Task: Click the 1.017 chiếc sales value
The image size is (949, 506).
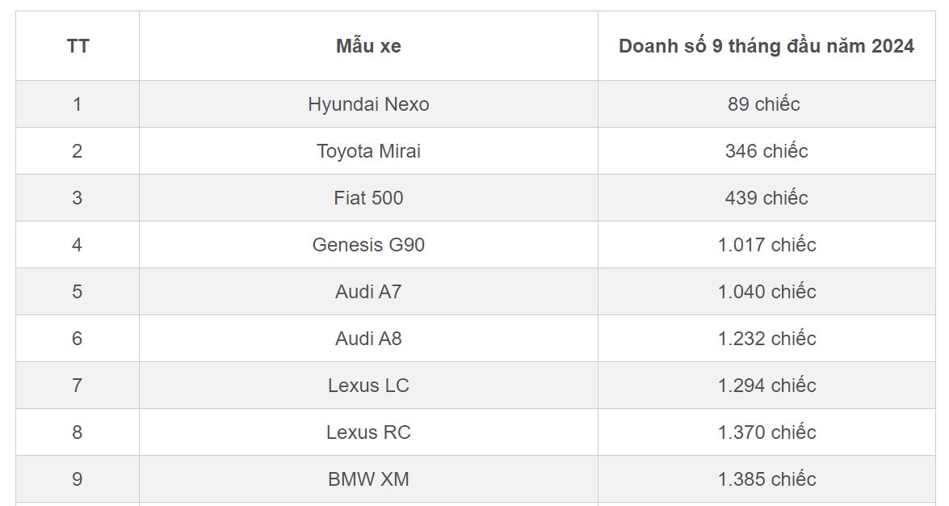Action: (x=766, y=245)
